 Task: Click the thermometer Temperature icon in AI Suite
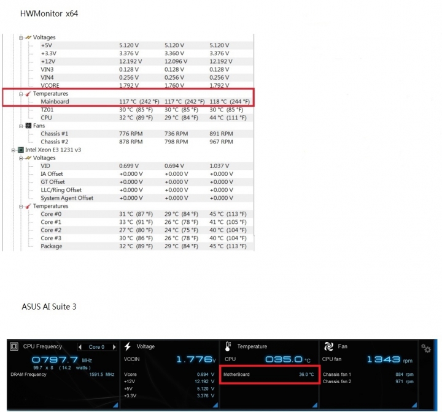(x=228, y=346)
